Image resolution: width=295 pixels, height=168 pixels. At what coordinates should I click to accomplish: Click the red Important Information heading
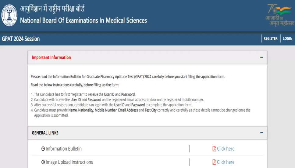pyautogui.click(x=51, y=57)
